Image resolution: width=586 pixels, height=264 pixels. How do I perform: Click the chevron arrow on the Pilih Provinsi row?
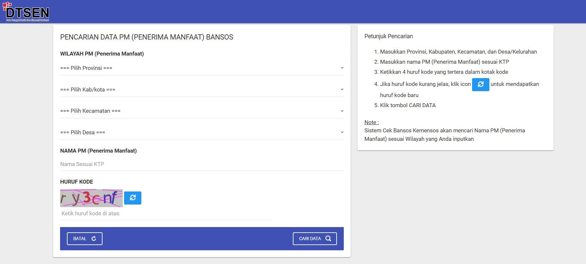point(342,68)
